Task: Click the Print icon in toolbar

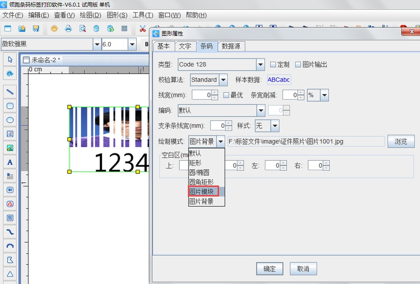Action: pyautogui.click(x=68, y=29)
